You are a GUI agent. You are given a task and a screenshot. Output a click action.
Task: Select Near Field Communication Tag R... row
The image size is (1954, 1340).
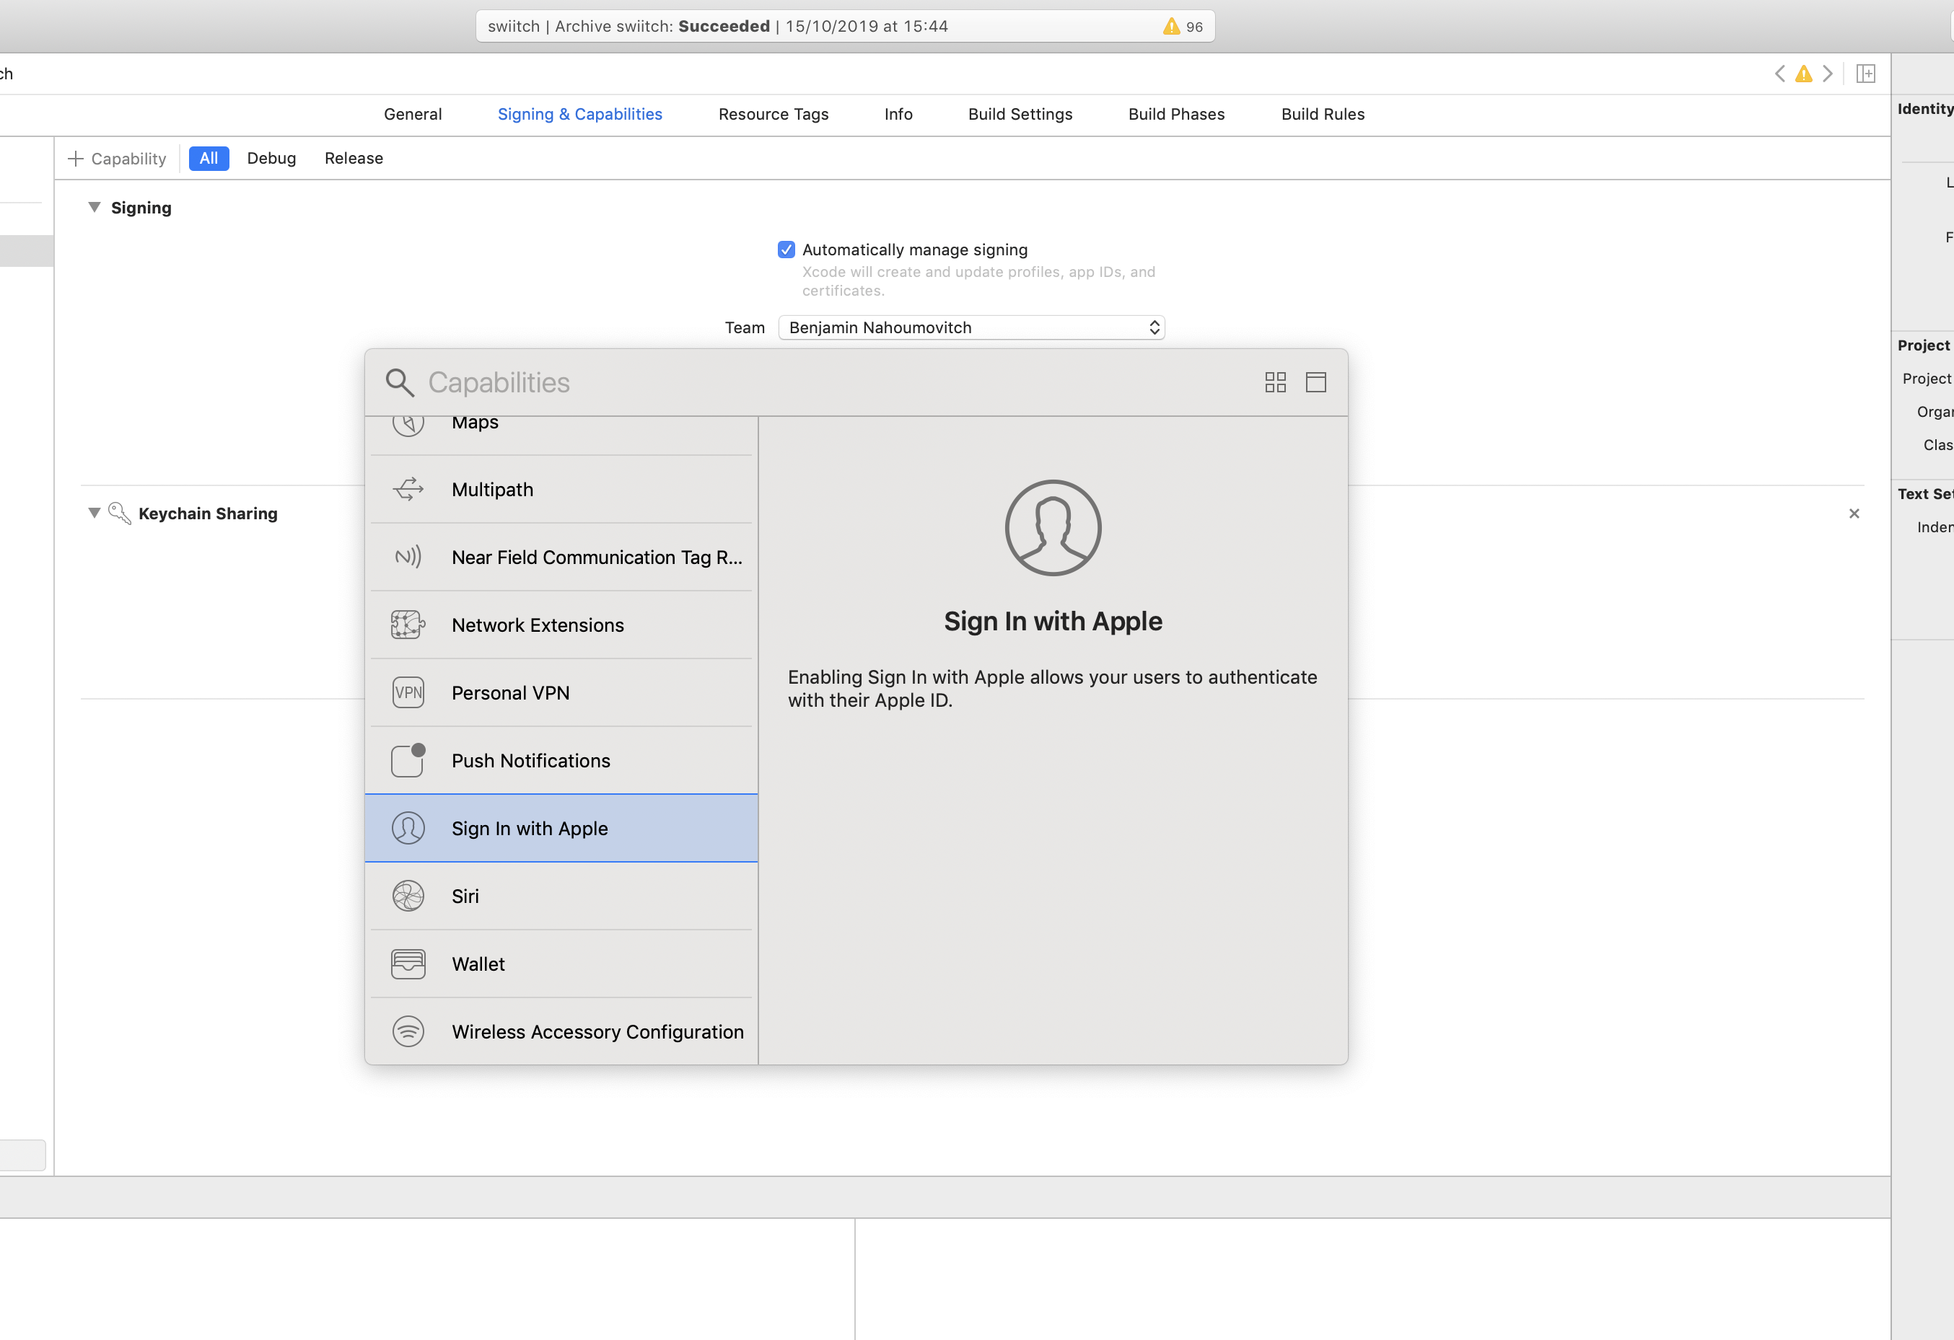[561, 557]
